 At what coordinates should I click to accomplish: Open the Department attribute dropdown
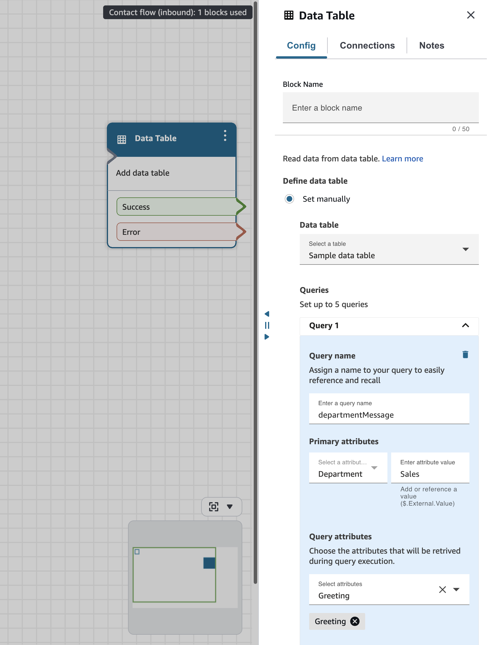[x=374, y=468]
